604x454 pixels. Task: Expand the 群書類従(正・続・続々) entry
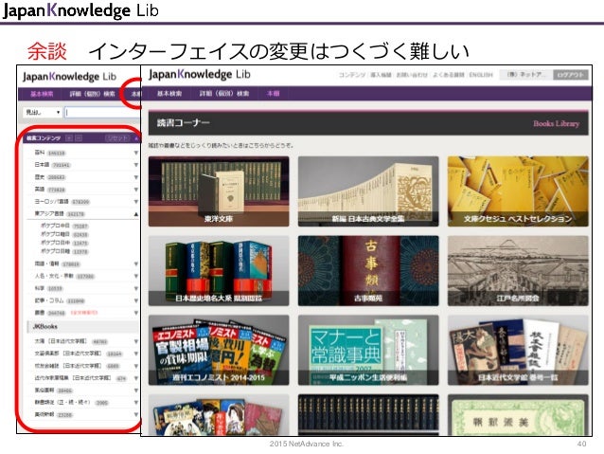135,403
